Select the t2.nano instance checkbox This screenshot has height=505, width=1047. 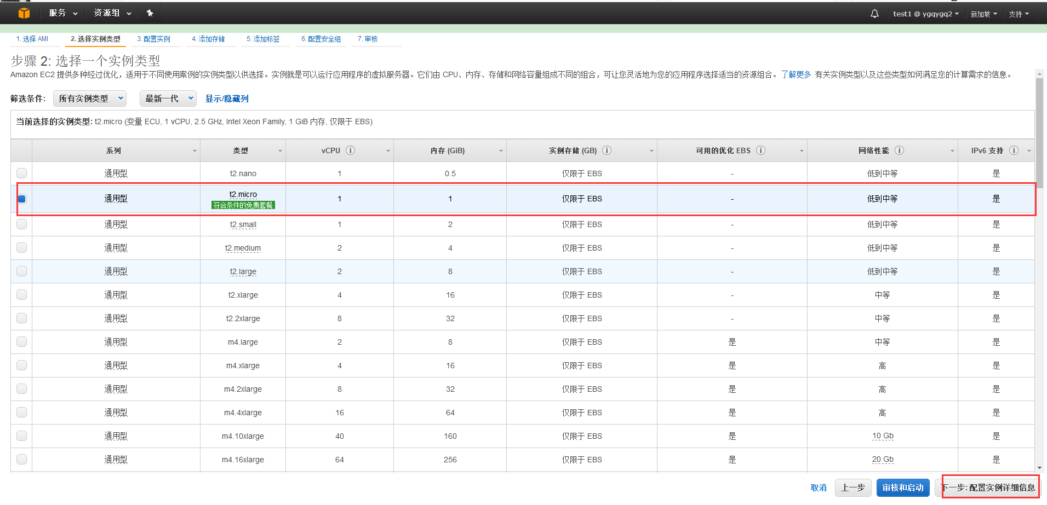click(x=22, y=173)
